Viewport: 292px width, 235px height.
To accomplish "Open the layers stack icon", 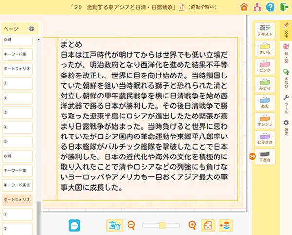I will 225,225.
